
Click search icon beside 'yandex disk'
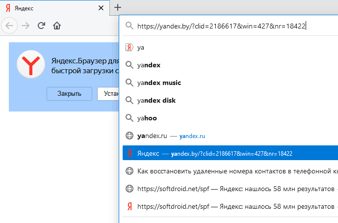pyautogui.click(x=130, y=100)
